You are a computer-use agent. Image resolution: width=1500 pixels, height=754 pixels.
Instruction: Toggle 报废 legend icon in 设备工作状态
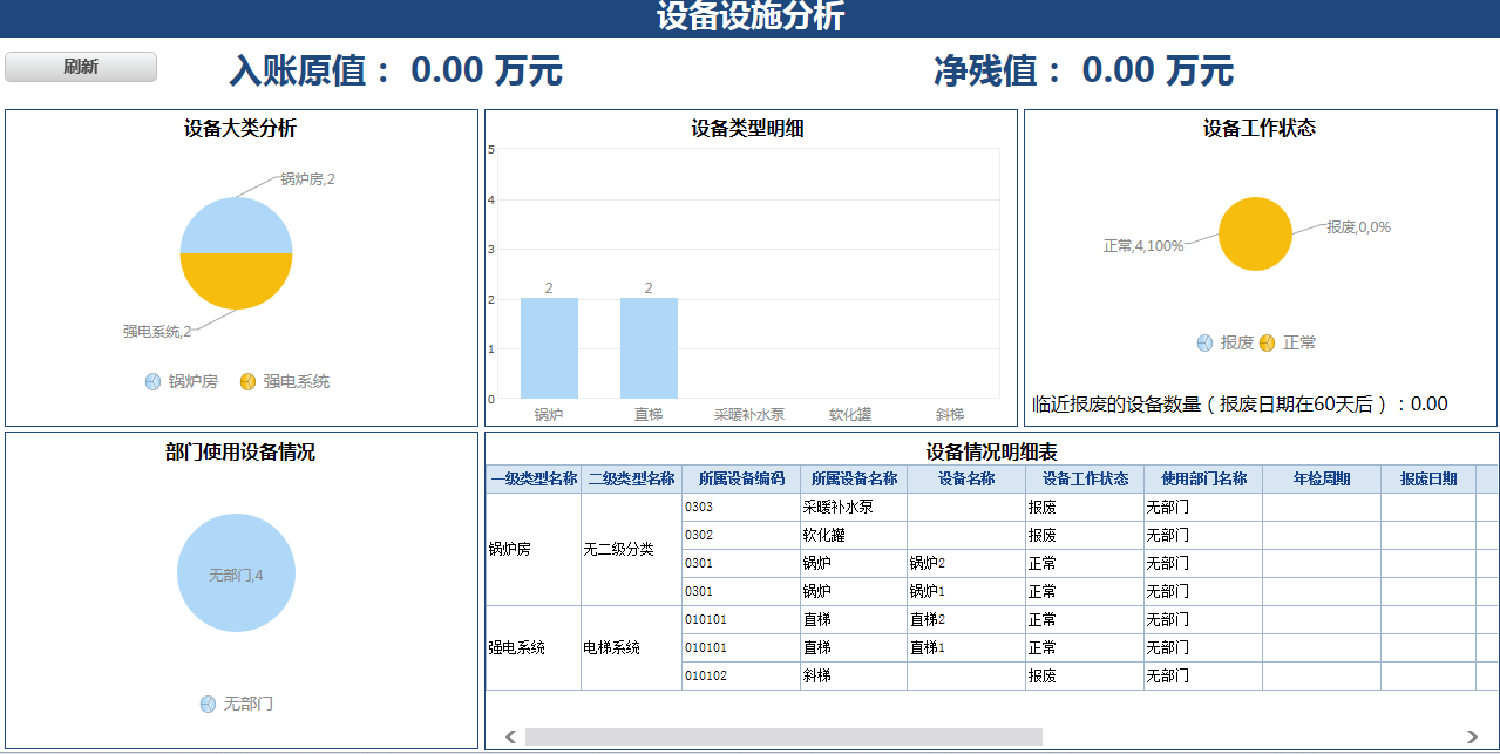click(1204, 343)
